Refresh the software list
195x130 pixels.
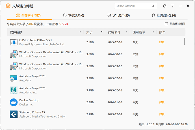click(x=165, y=6)
